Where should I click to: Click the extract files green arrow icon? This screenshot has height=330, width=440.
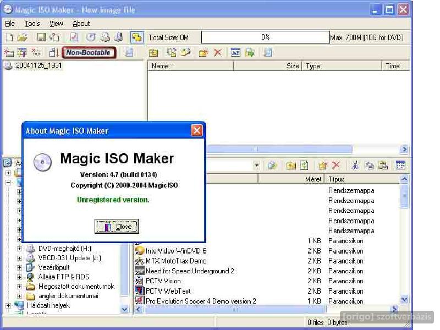[250, 52]
